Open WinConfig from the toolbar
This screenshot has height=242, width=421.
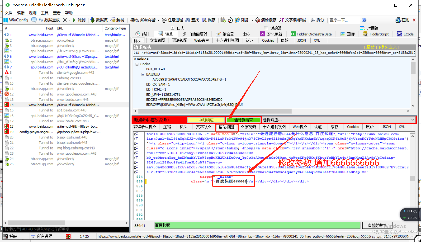pos(16,20)
